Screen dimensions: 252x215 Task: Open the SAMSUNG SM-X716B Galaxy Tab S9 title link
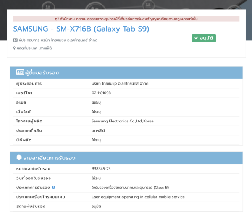[81, 29]
